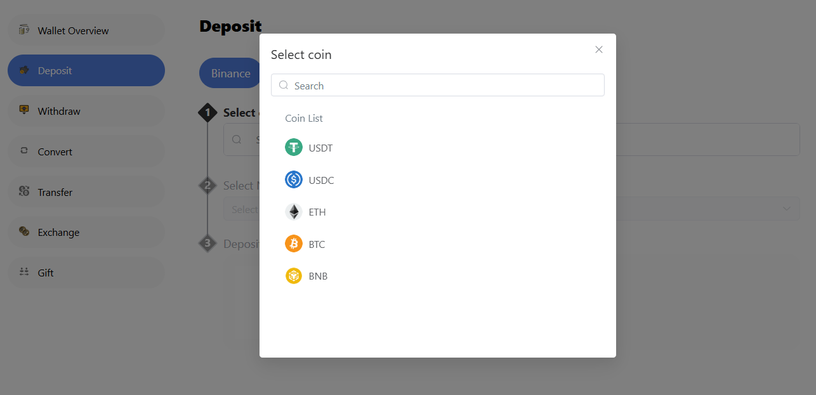Click the search magnifier in Select coin dialog
The image size is (816, 395).
284,85
